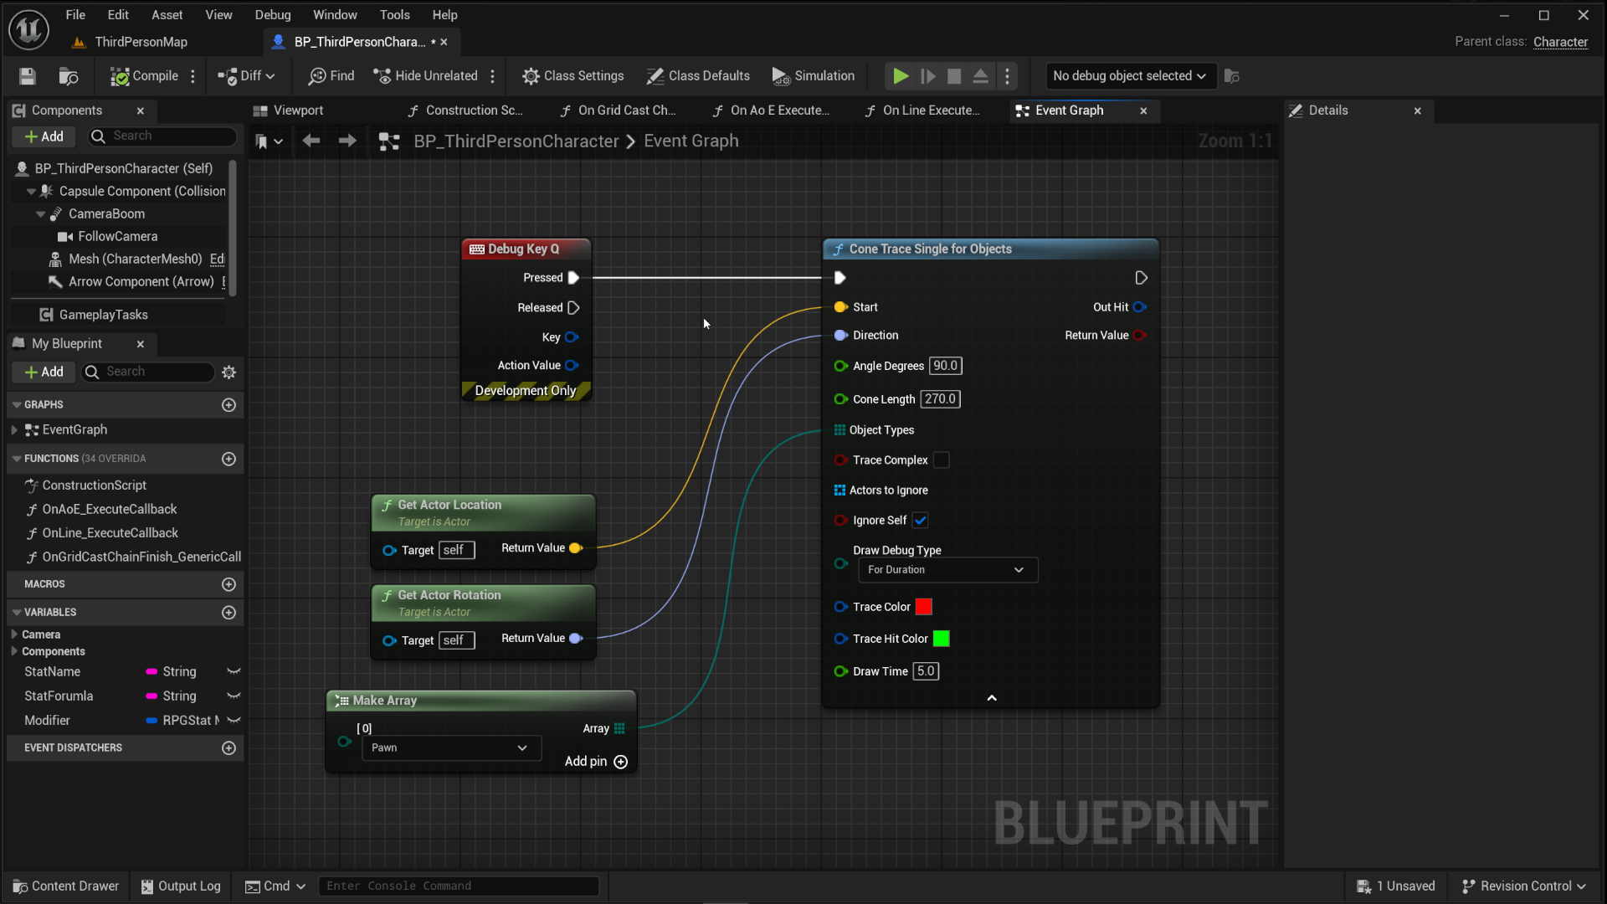Open My Blueprint settings gear
The height and width of the screenshot is (904, 1607).
[x=229, y=372]
